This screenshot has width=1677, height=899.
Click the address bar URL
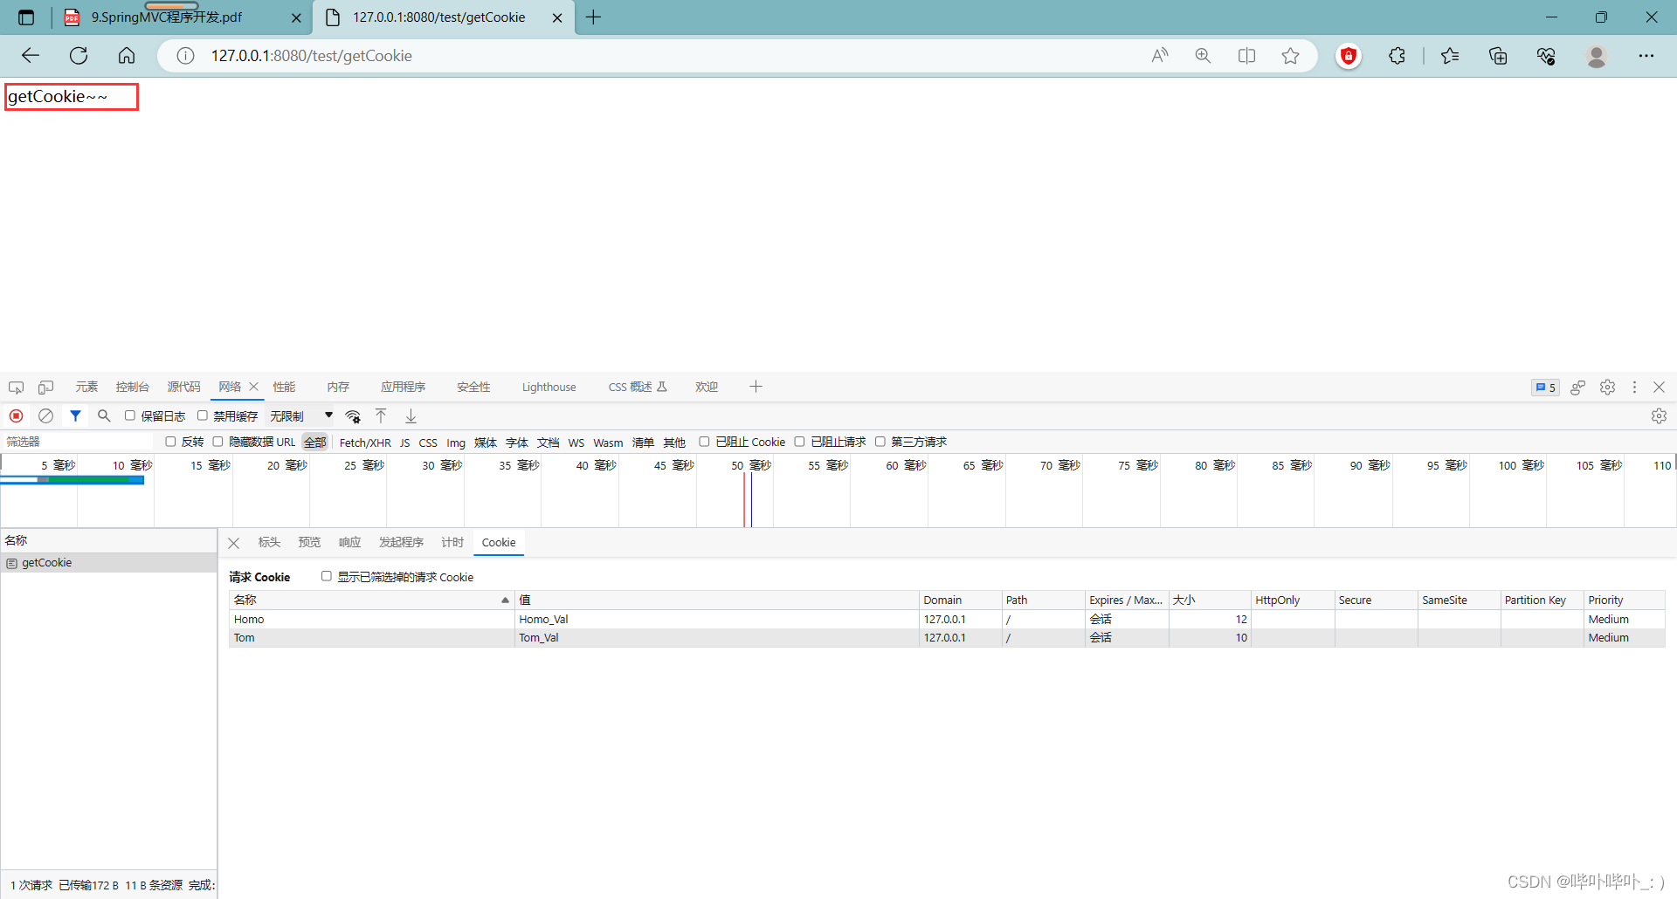[312, 56]
